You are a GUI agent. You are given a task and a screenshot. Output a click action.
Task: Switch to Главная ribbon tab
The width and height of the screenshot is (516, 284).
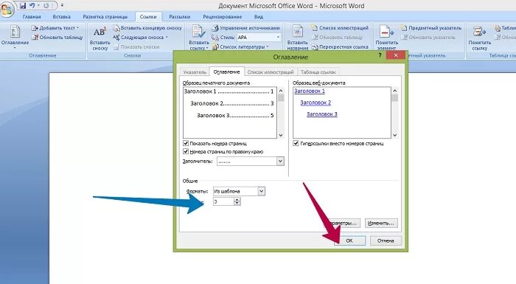tap(32, 16)
